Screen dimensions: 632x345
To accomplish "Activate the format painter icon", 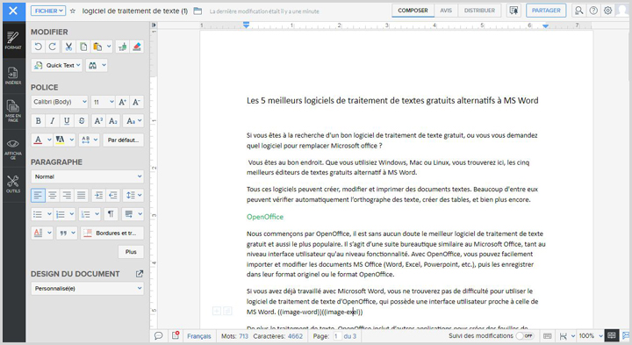I will tap(122, 47).
